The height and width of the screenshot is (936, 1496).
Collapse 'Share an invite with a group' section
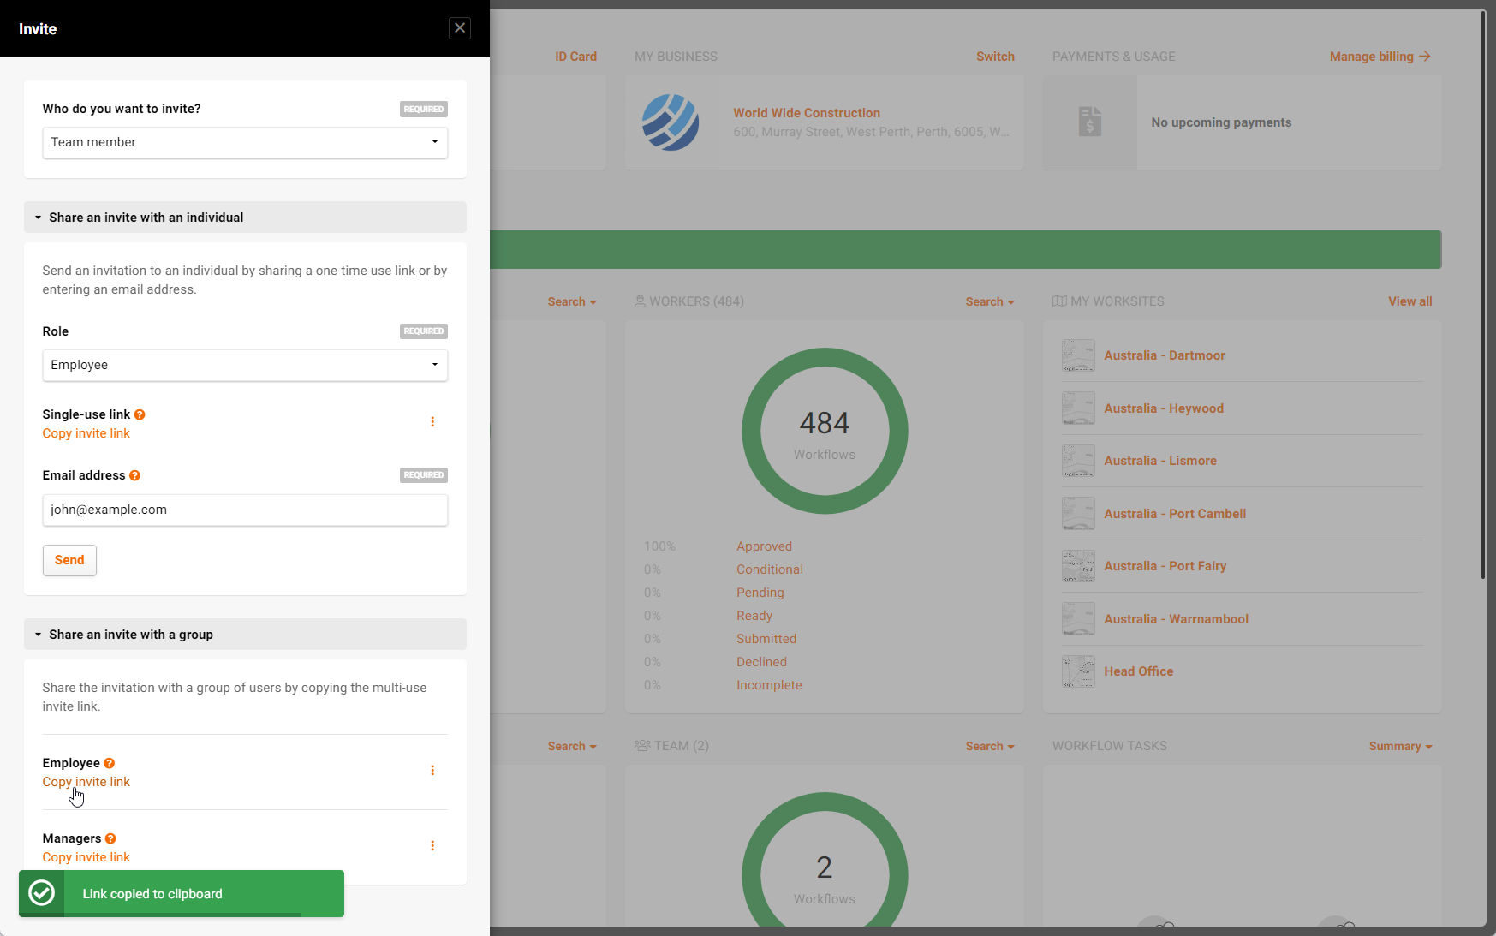(x=245, y=635)
